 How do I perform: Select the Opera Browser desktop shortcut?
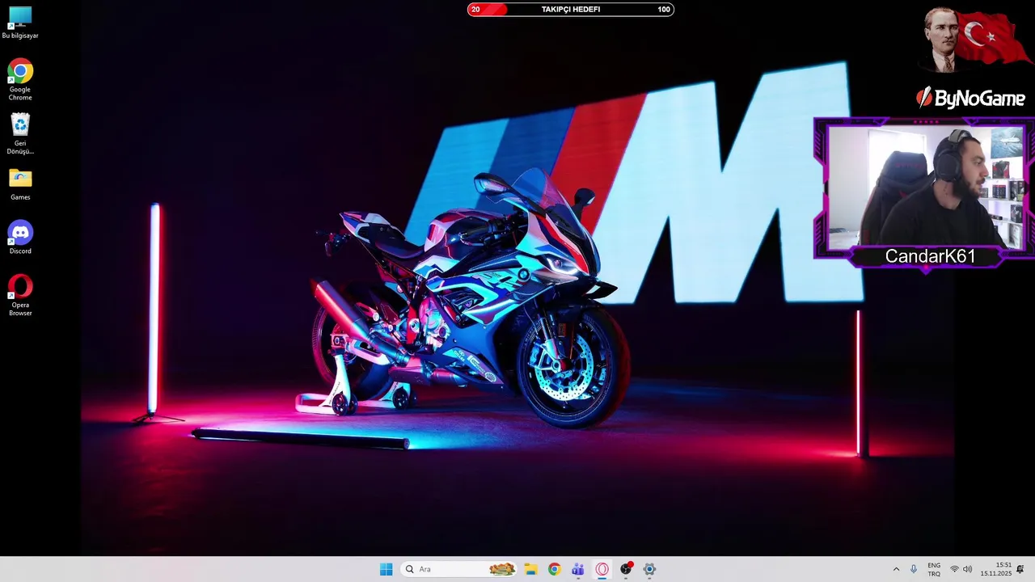pos(20,296)
